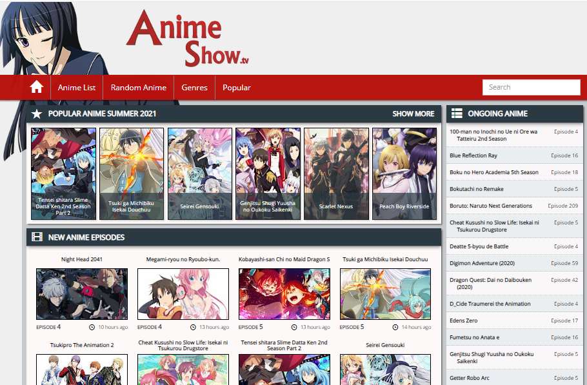Click the clock icon under Night Head 2041
587x385 pixels.
[x=92, y=327]
